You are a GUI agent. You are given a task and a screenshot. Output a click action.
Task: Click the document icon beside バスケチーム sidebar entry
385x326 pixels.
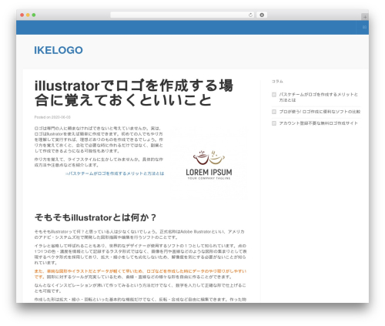[x=274, y=95]
